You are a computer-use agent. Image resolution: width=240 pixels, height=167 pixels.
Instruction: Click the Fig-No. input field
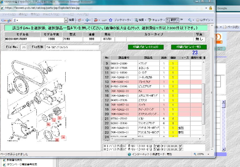pyautogui.click(x=23, y=47)
